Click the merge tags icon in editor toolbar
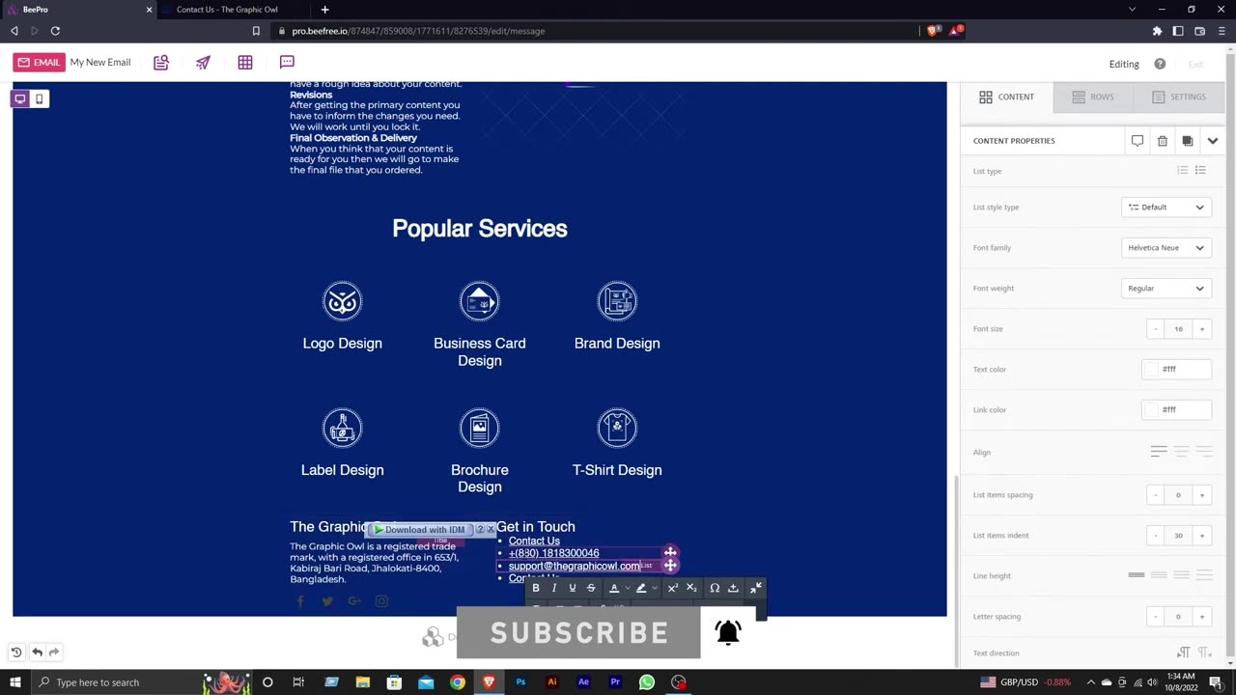The height and width of the screenshot is (695, 1236). [x=733, y=588]
